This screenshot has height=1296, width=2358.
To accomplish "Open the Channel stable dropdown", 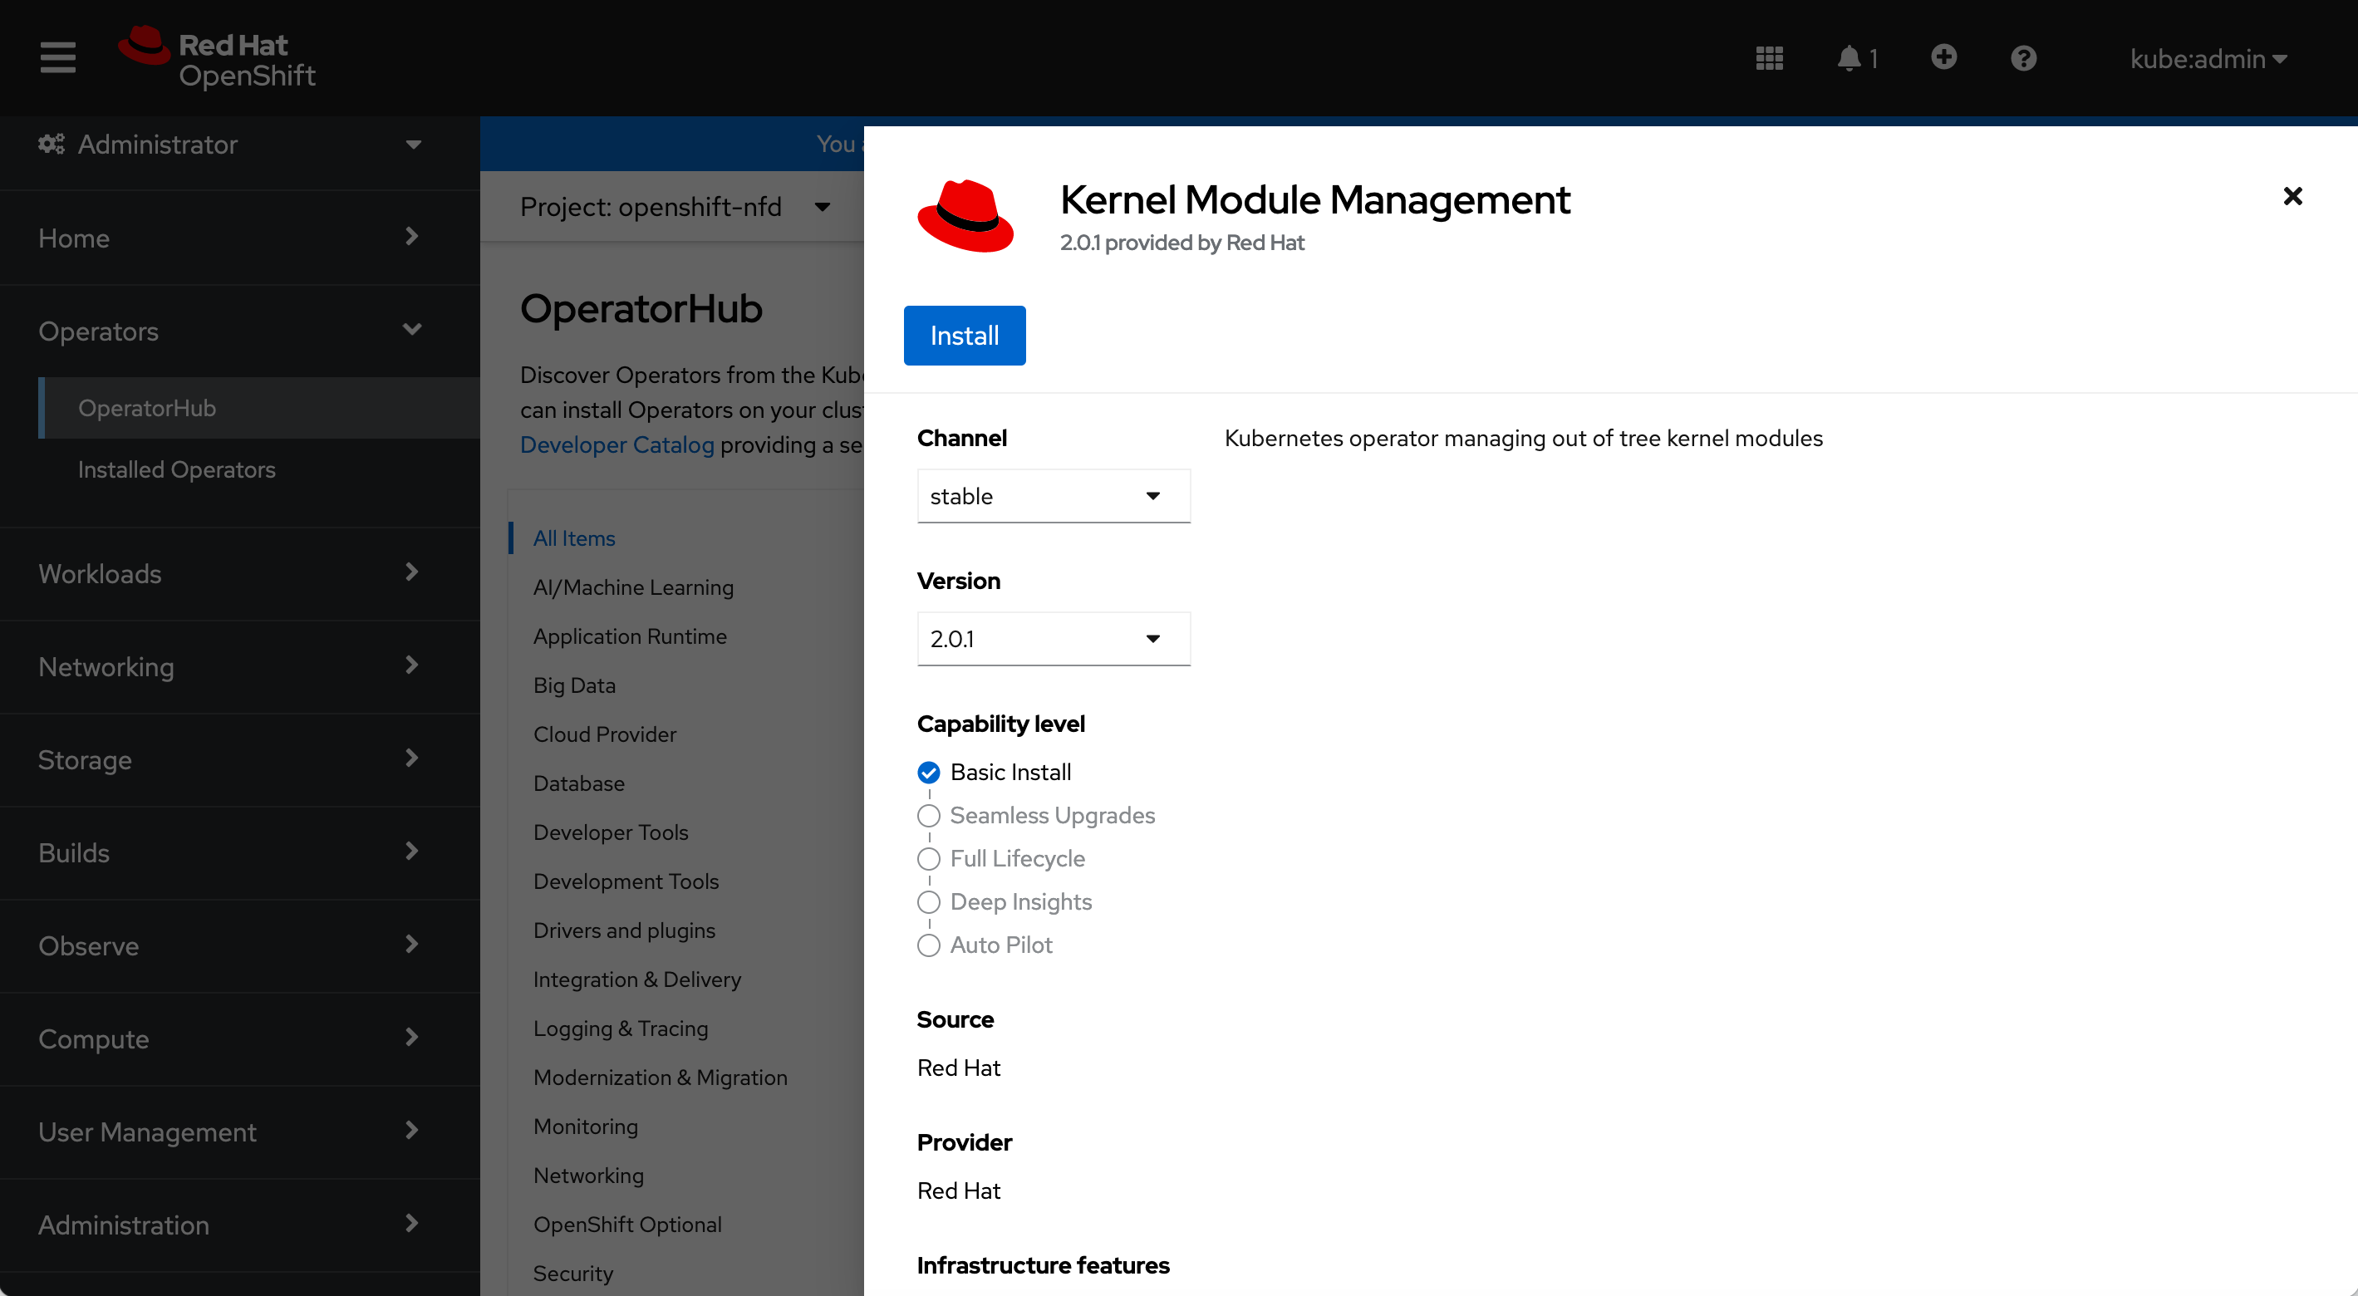I will click(1053, 496).
